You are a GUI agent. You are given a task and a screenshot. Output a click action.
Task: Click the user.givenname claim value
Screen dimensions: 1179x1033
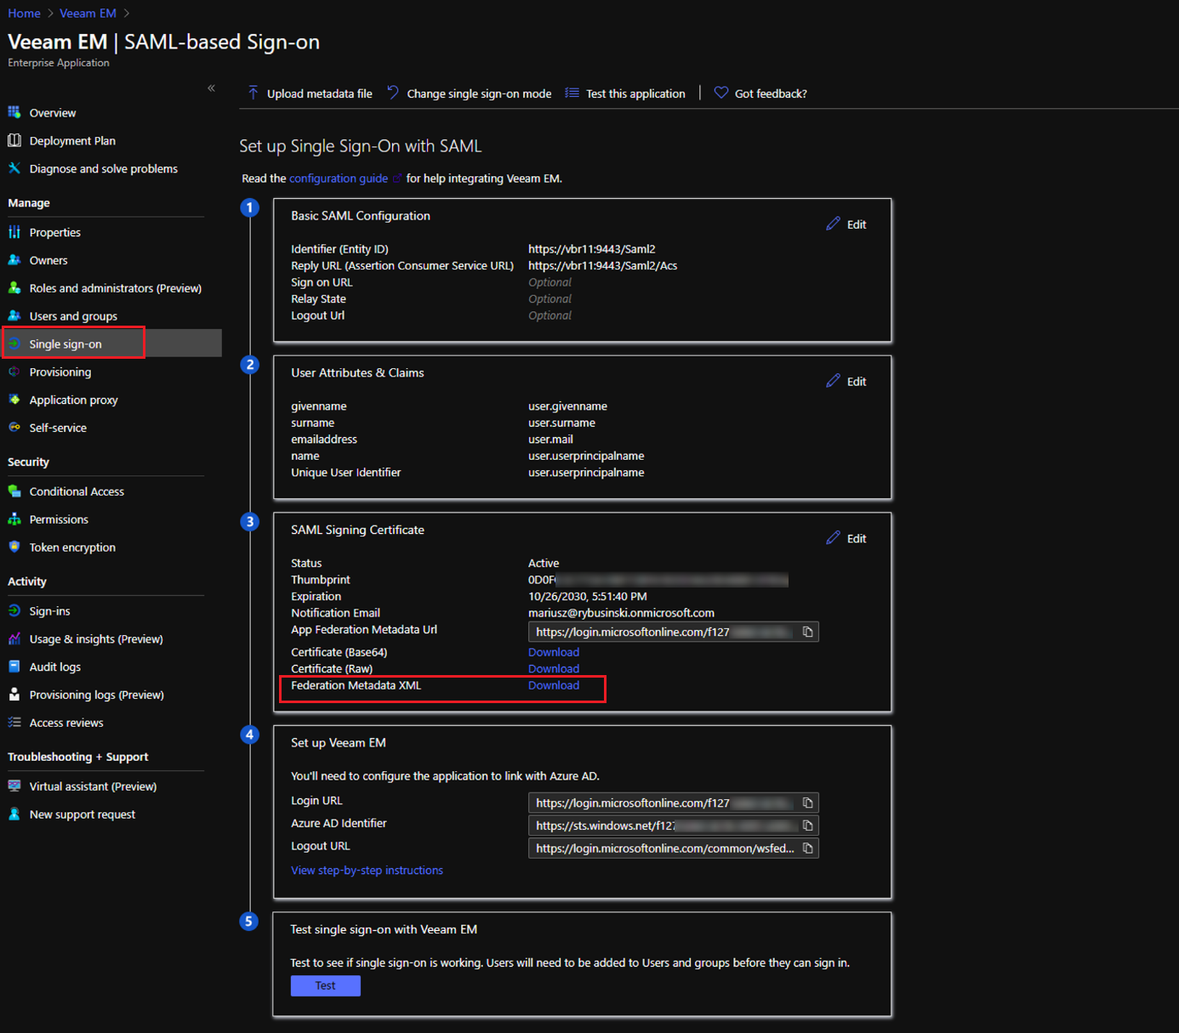point(567,406)
